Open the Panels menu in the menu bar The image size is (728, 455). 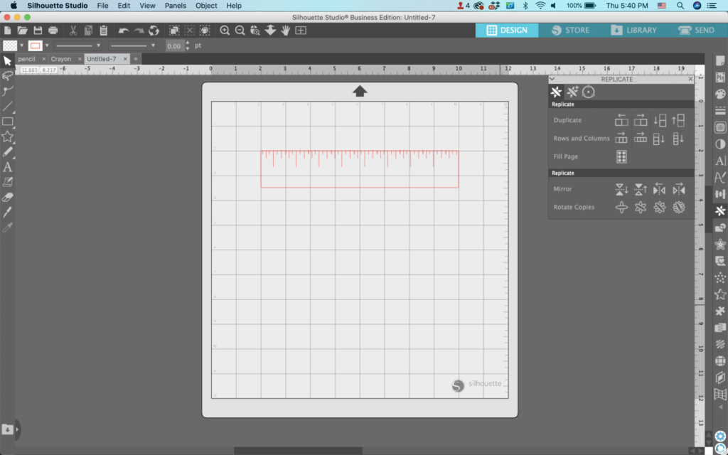176,6
